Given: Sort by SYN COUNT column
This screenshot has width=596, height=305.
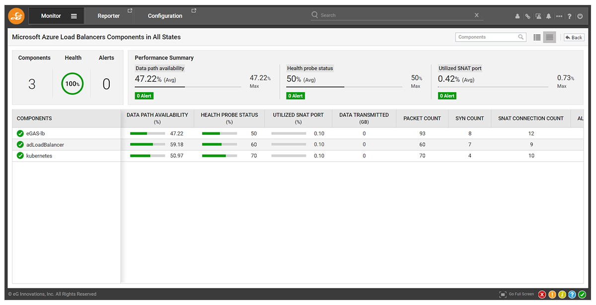Looking at the screenshot, I should point(469,119).
